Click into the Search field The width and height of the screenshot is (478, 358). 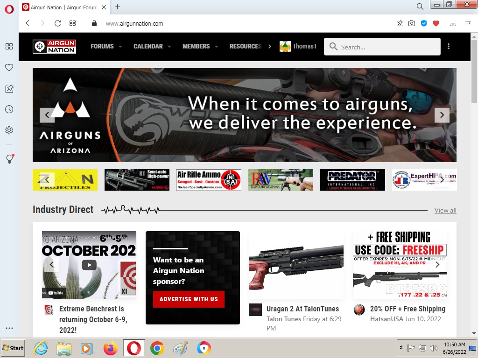[x=382, y=47]
